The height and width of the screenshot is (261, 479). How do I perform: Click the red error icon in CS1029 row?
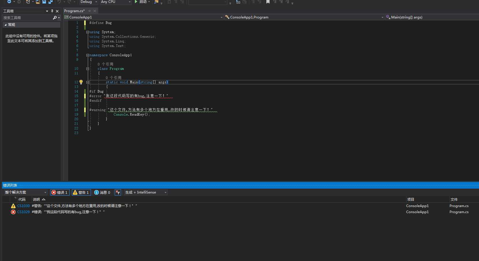pos(13,212)
